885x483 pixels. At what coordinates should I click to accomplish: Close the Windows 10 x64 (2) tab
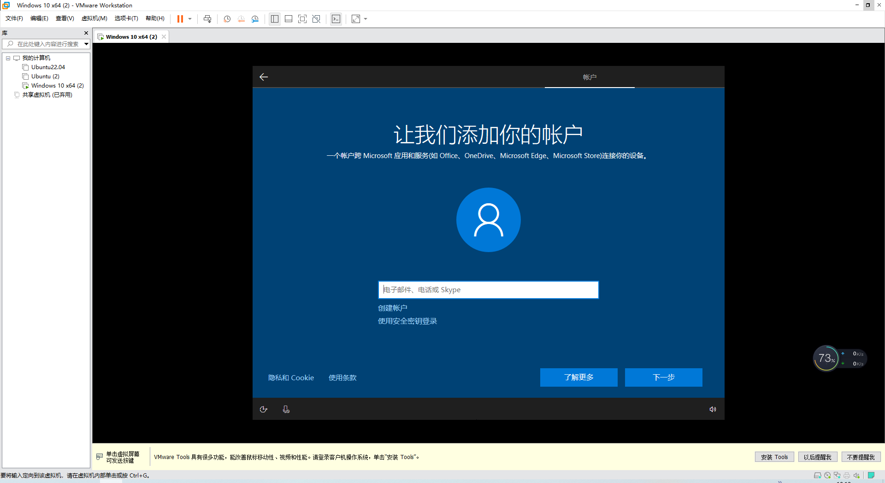point(164,37)
